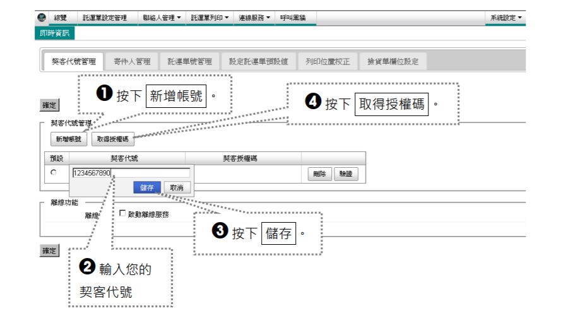Click the 刪除 button in the account row

pos(319,174)
